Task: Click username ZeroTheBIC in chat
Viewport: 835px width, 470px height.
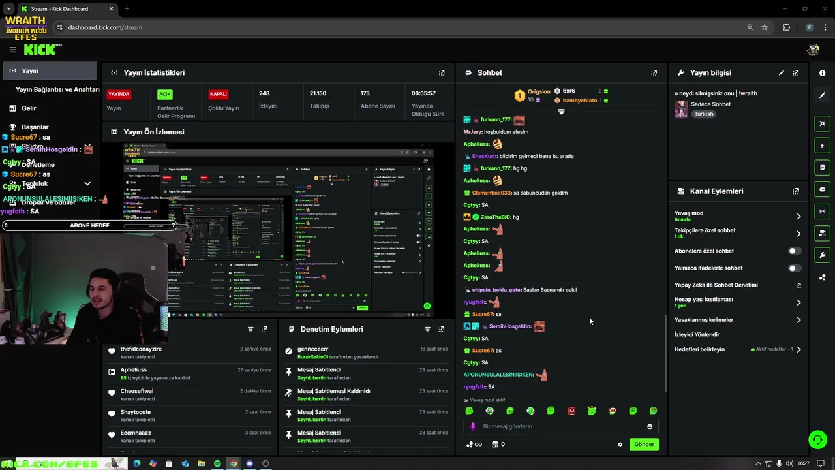Action: (x=496, y=217)
